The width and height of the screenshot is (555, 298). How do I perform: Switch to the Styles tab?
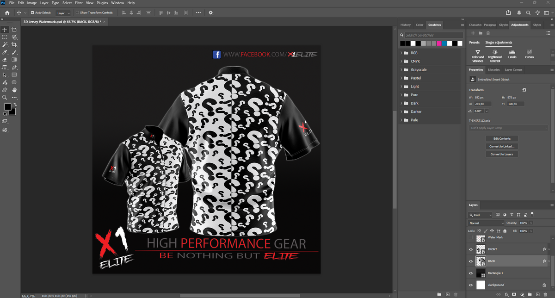537,25
